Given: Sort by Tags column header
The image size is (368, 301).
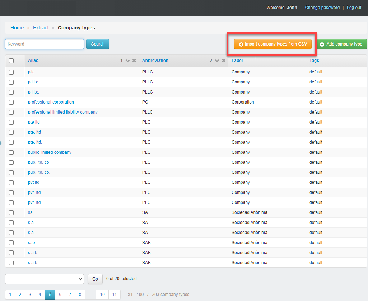Looking at the screenshot, I should 314,61.
